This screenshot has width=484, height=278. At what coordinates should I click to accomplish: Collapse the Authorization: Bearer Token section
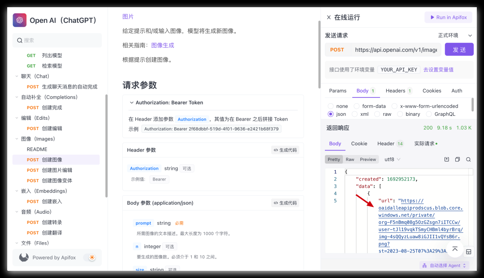point(131,102)
